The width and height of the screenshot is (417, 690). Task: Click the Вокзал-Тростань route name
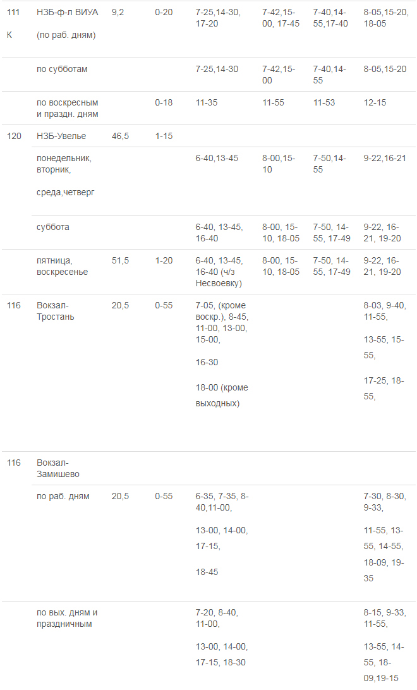pos(56,311)
